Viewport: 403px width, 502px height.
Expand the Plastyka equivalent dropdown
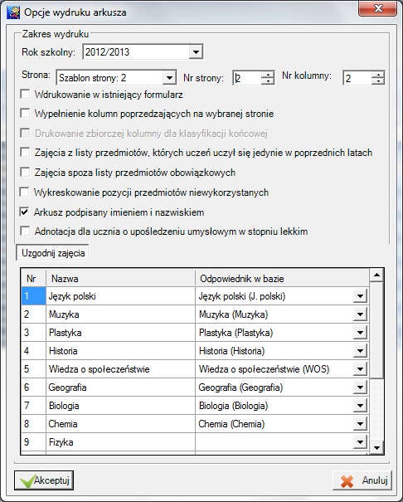360,333
